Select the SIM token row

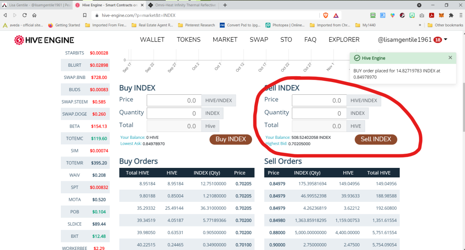85,151
